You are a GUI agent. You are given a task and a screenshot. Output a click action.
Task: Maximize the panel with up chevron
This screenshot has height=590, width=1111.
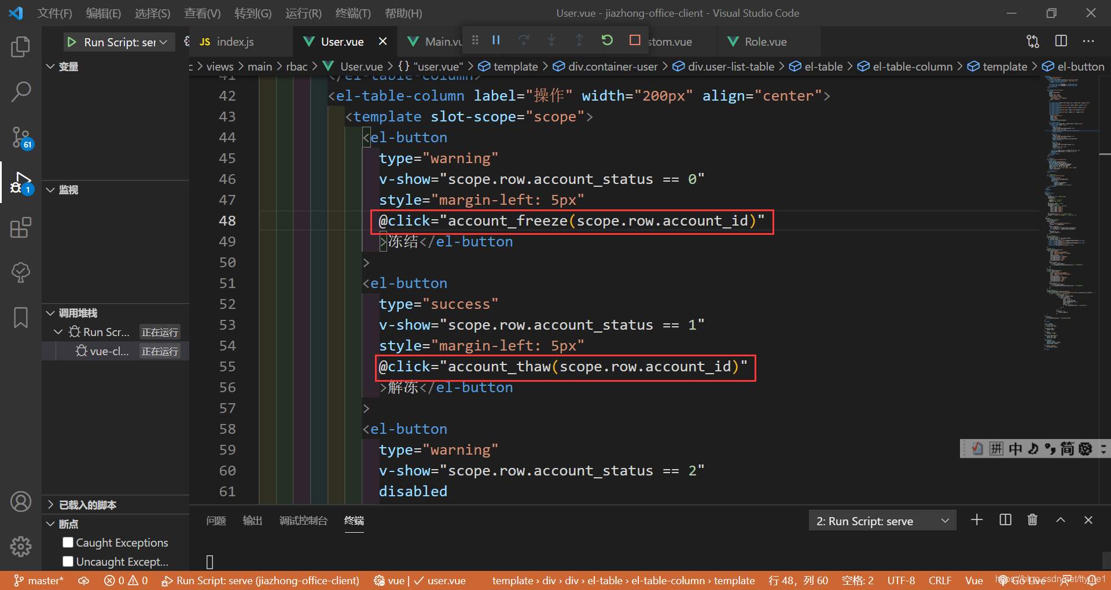[1061, 520]
